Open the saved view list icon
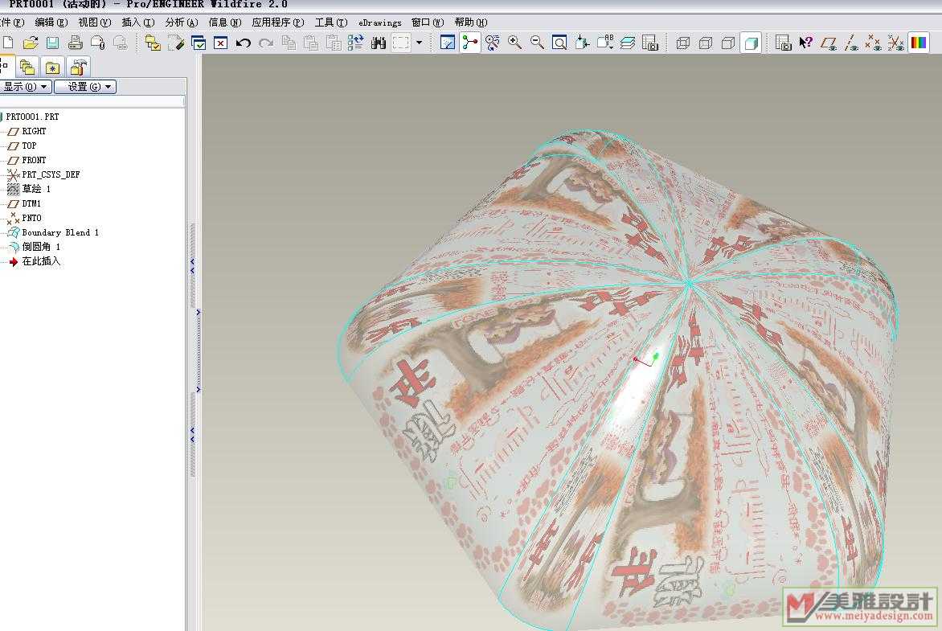 [x=605, y=43]
